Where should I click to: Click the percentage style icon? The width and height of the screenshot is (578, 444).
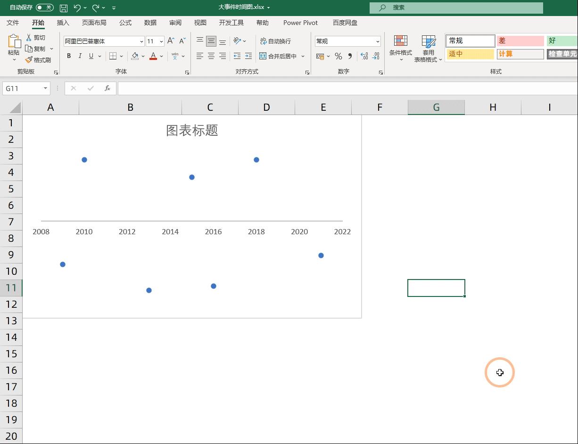[338, 56]
